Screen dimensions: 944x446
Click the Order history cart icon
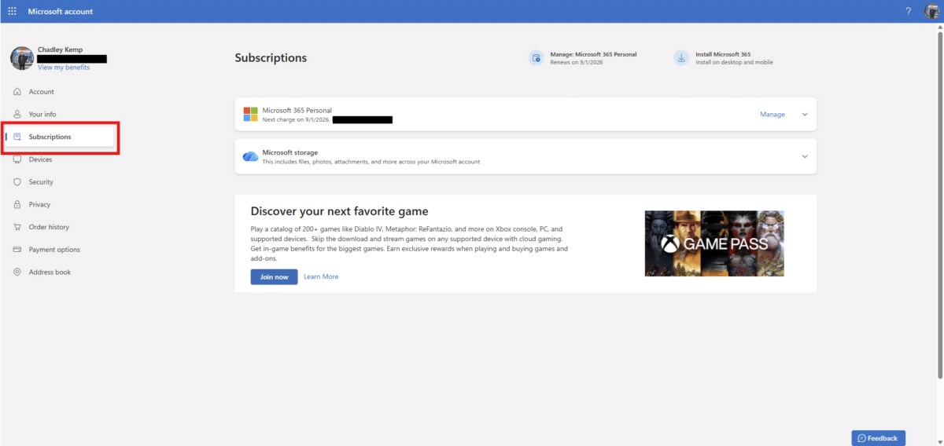(x=17, y=227)
